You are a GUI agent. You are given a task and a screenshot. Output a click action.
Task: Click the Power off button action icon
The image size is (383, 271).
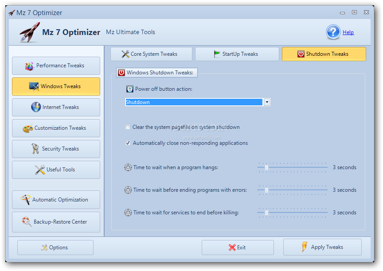pos(130,89)
